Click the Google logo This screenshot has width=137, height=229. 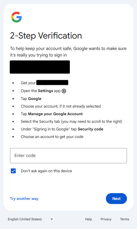pos(17,17)
